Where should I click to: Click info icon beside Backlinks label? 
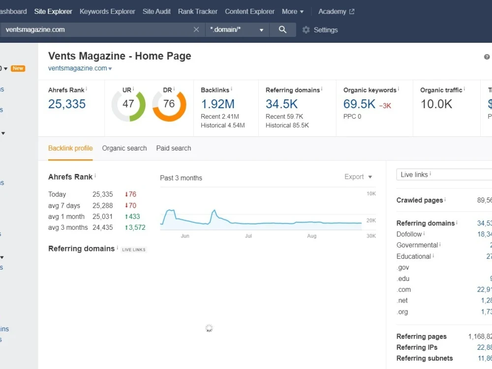pos(232,89)
